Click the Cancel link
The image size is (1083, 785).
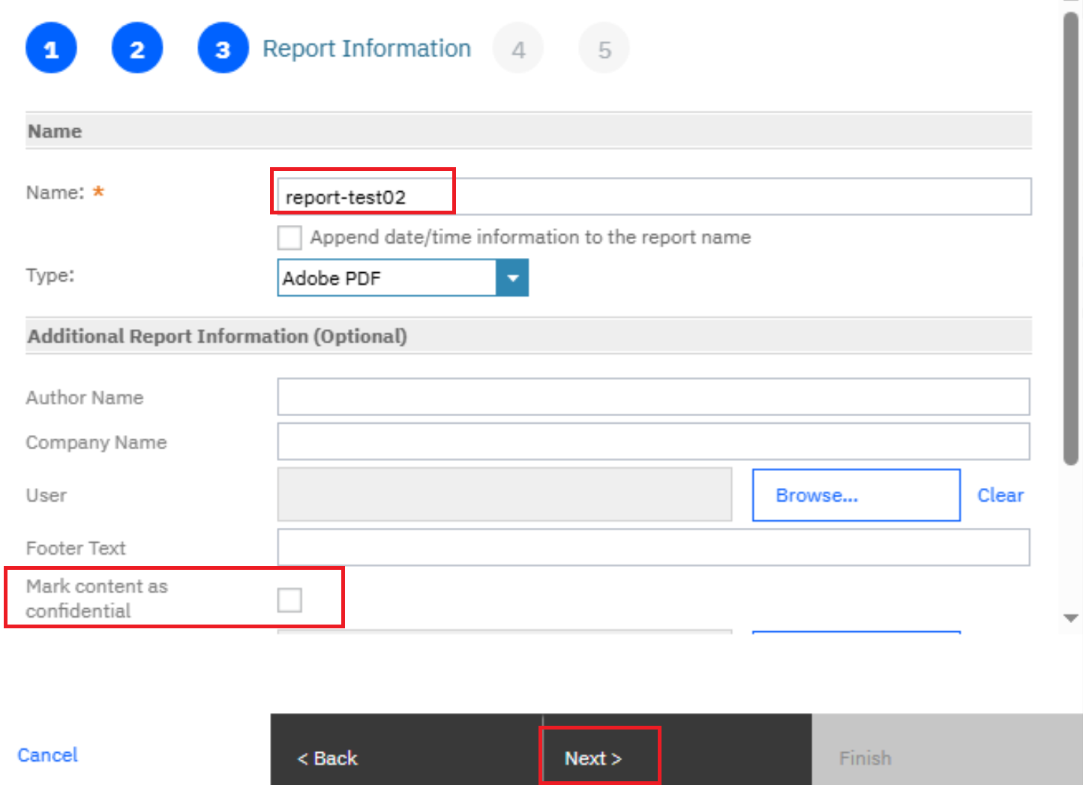pyautogui.click(x=47, y=755)
